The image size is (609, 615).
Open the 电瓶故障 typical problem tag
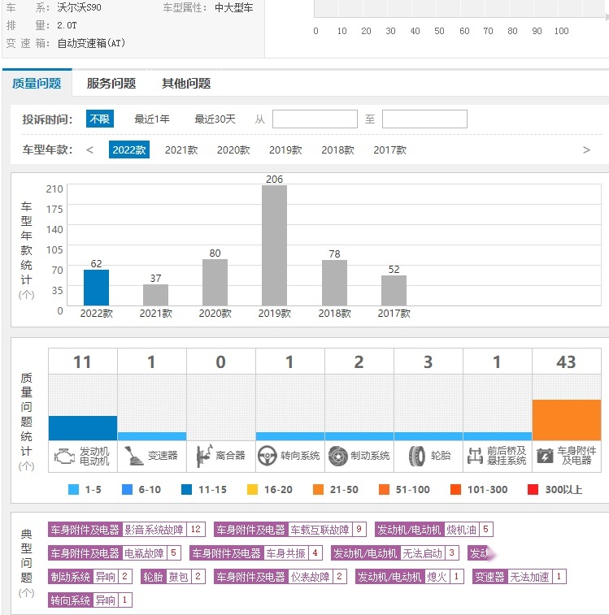coord(115,553)
